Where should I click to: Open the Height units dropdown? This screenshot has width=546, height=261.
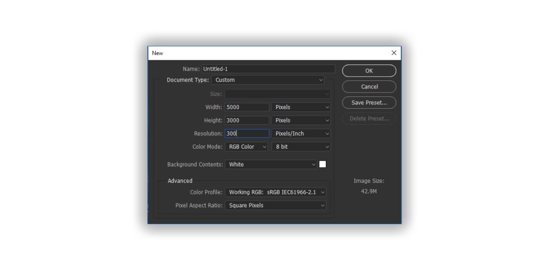301,120
